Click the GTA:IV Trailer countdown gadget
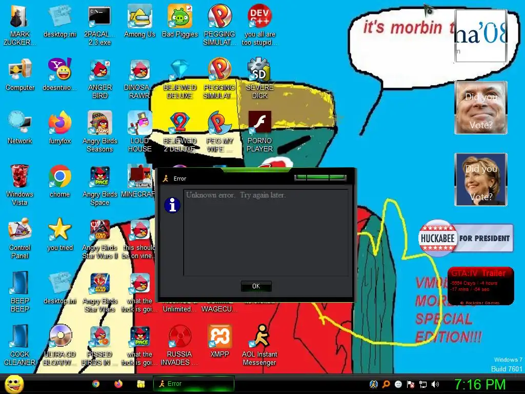The image size is (525, 394). [x=481, y=286]
